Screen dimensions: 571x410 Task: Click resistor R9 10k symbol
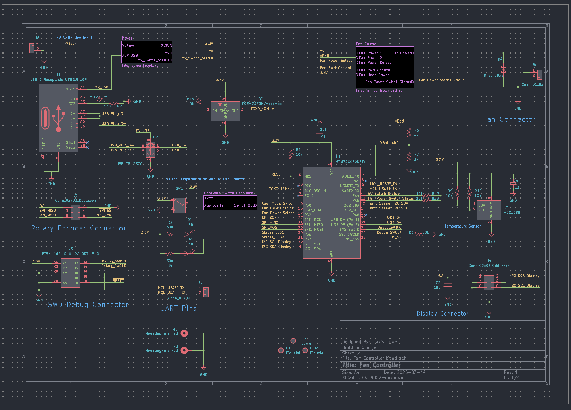(x=457, y=193)
